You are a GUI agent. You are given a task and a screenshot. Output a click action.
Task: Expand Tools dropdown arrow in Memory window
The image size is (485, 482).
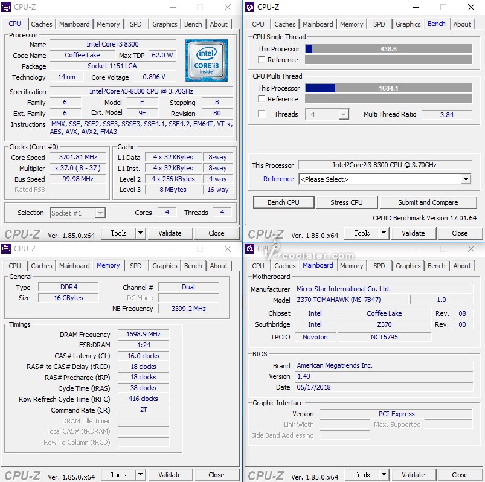(x=141, y=475)
